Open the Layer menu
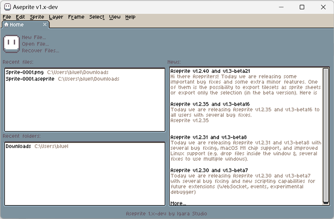 point(56,17)
